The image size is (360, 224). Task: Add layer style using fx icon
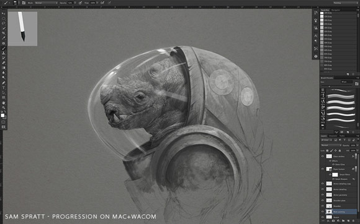point(328,221)
